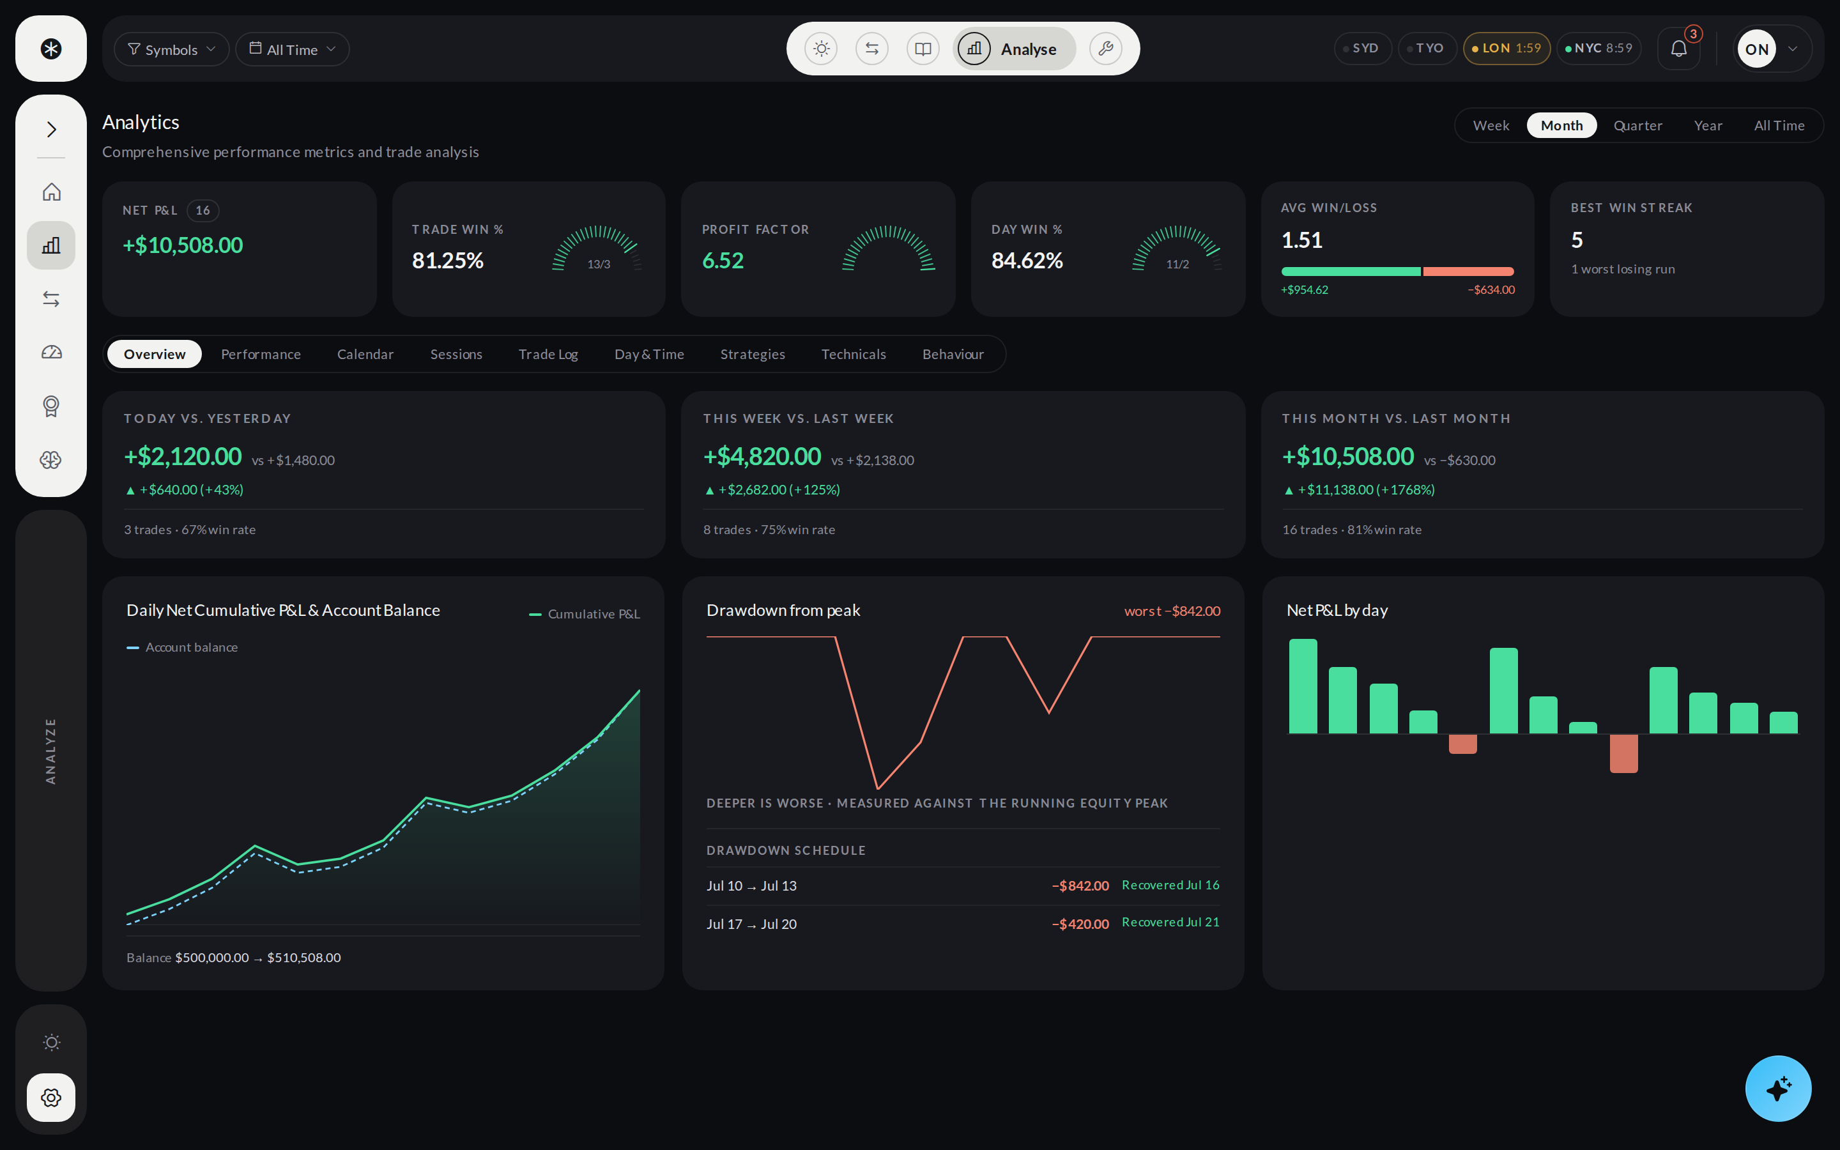This screenshot has height=1150, width=1840.
Task: Select the bar chart Analytics sidebar icon
Action: [x=51, y=245]
